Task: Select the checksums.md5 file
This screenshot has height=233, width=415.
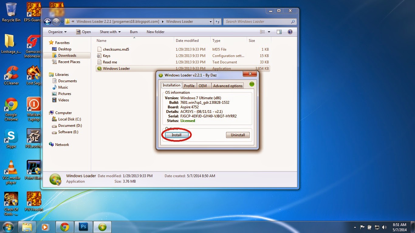Action: [182, 49]
